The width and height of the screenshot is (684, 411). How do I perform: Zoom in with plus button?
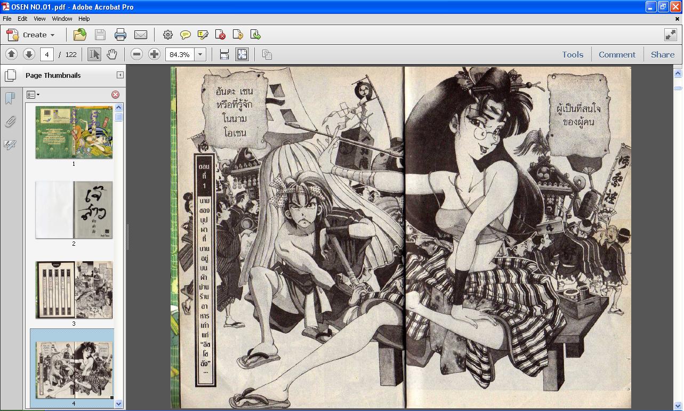pyautogui.click(x=154, y=54)
